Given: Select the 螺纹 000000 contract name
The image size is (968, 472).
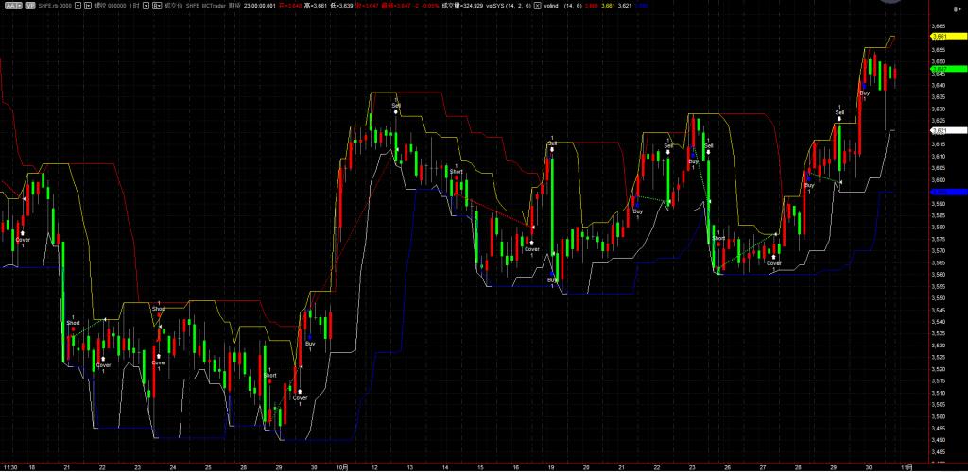Looking at the screenshot, I should [x=110, y=6].
